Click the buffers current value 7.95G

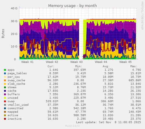(x=54, y=94)
